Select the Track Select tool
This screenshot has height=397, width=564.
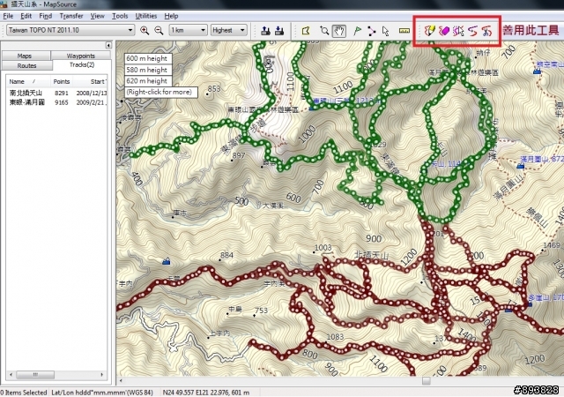click(458, 31)
